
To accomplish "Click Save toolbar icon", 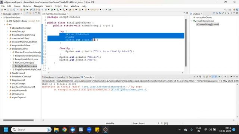I will click(x=8, y=10).
